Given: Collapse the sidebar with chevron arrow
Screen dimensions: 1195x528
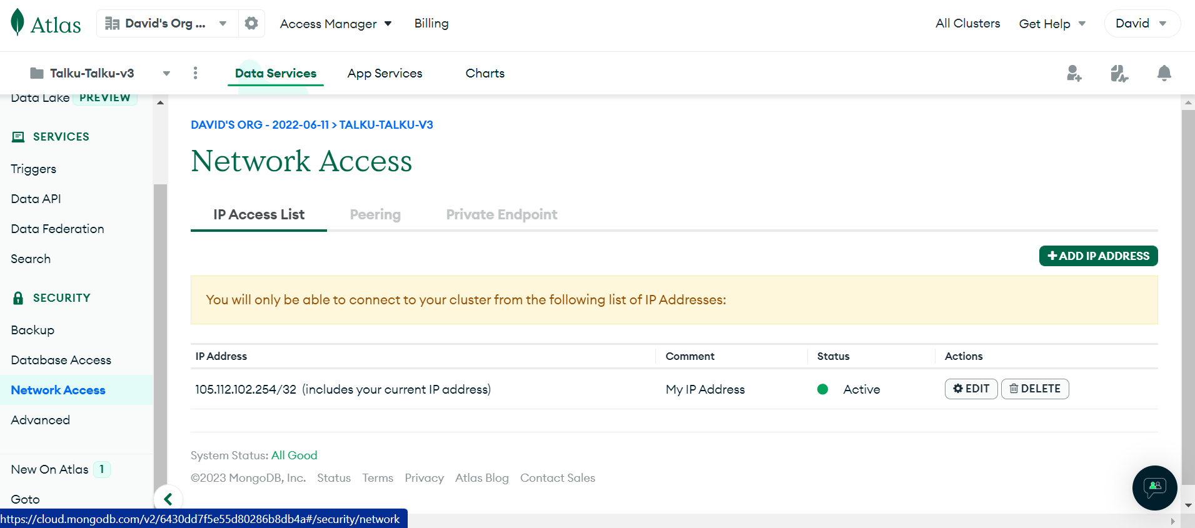Looking at the screenshot, I should coord(168,499).
